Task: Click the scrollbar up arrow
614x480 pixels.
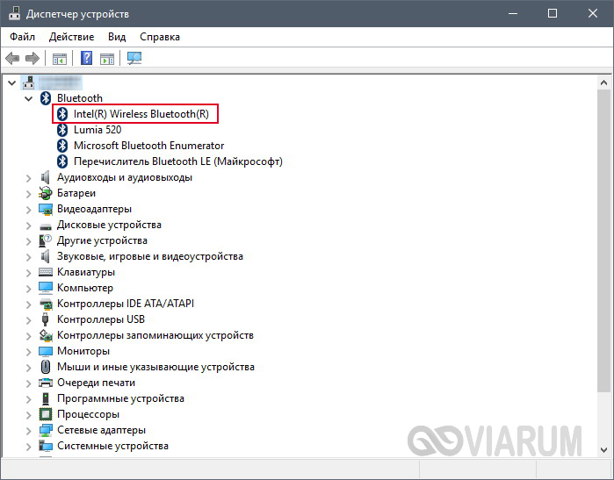Action: [603, 82]
